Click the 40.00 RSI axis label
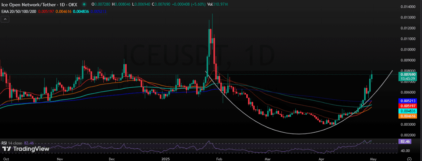 coord(405,151)
